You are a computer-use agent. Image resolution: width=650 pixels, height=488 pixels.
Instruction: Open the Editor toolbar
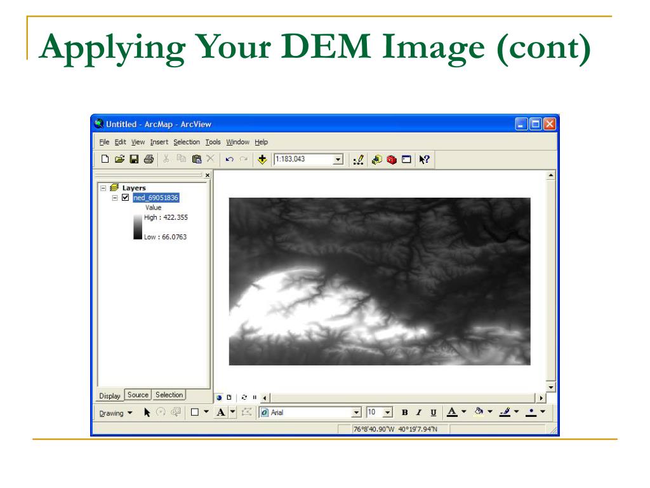pos(359,159)
